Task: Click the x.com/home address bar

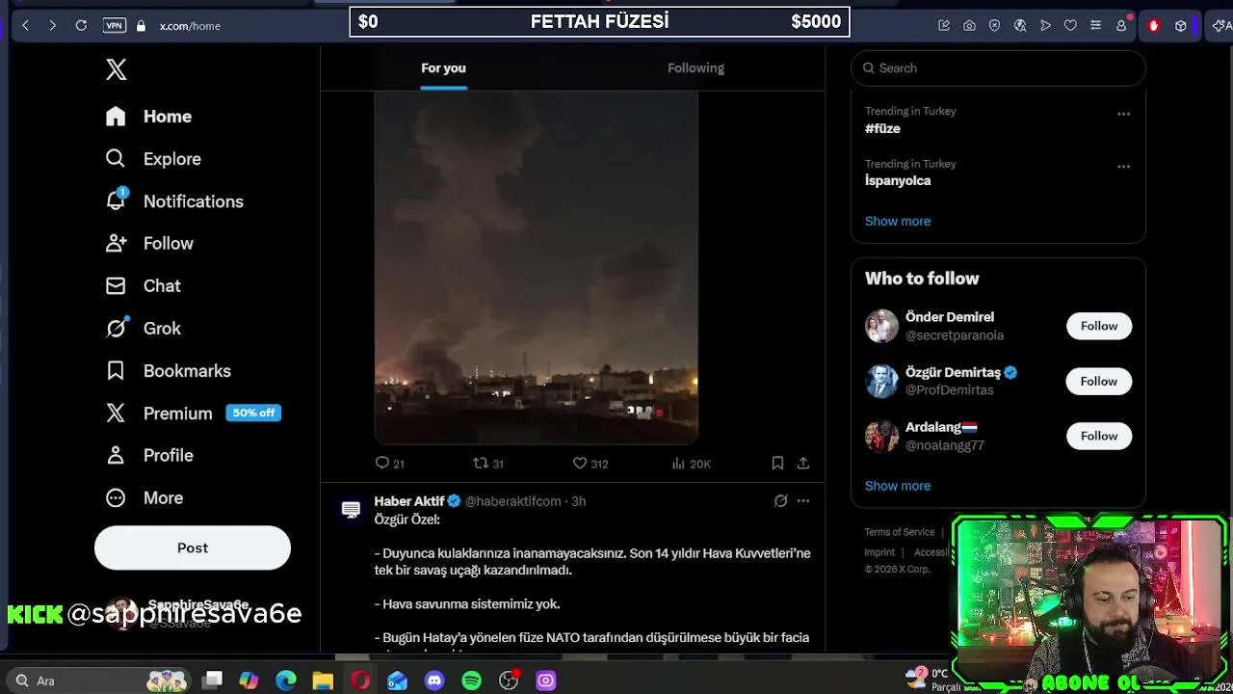Action: pyautogui.click(x=190, y=26)
